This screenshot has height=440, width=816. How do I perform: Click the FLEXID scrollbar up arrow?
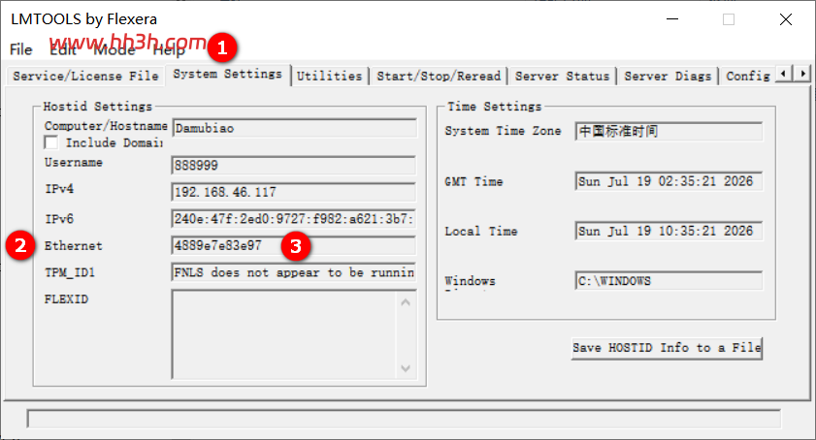(406, 302)
